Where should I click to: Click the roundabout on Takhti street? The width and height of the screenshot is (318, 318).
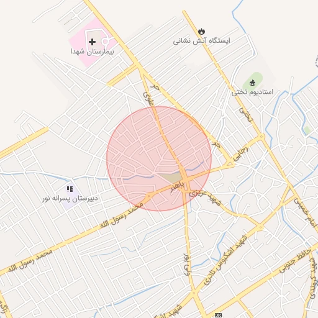tap(261, 137)
